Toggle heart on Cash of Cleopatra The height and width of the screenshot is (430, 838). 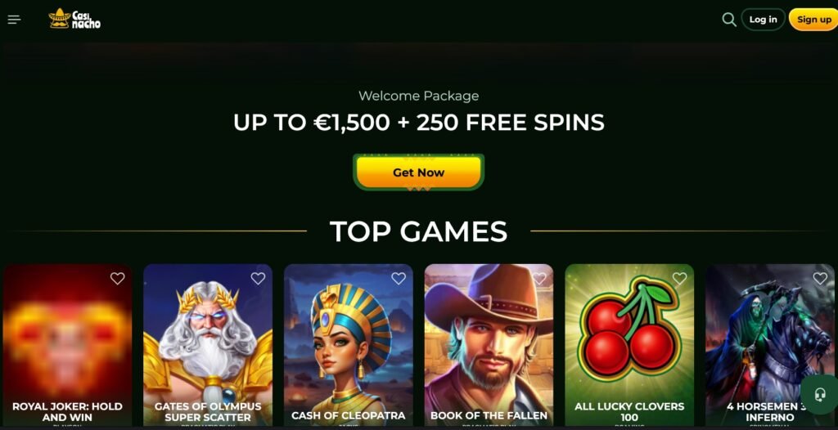399,278
